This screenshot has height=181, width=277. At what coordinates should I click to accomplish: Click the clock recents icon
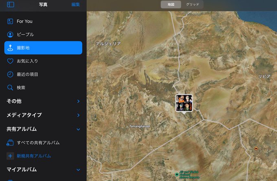click(10, 74)
